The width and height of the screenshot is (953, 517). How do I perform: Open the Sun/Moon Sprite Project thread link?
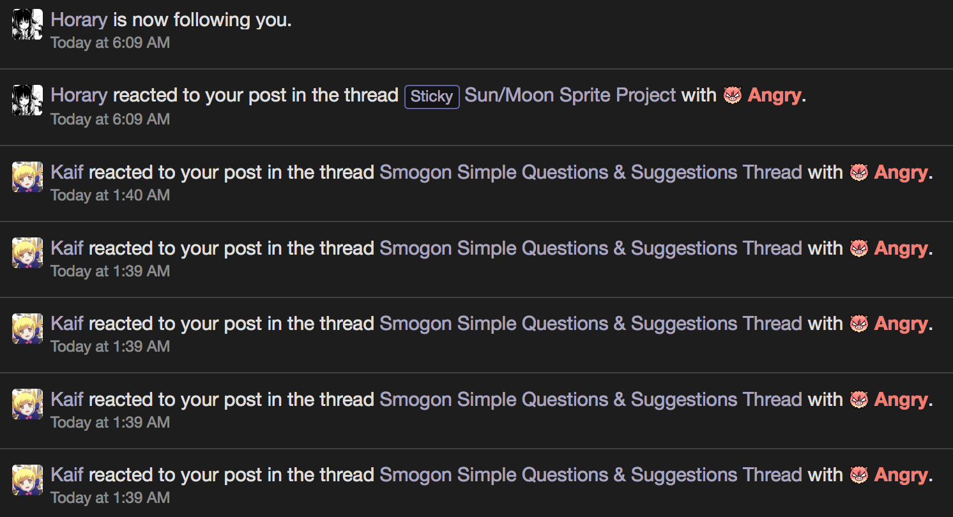(x=570, y=96)
